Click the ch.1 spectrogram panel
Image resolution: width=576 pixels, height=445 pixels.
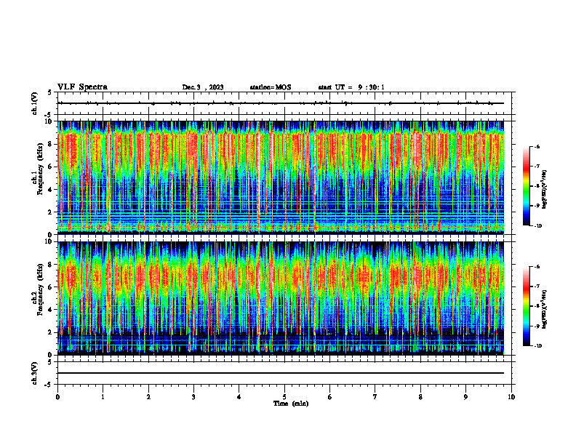[x=280, y=177]
